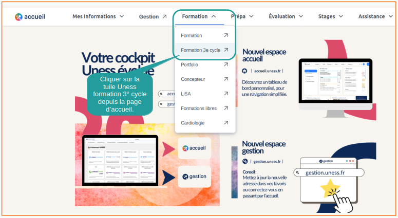Click the yellow star favorite icon

pyautogui.click(x=330, y=188)
